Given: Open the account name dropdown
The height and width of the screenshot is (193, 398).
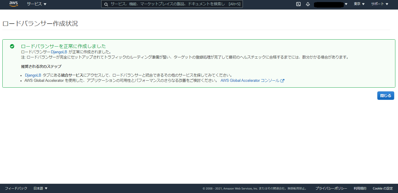Looking at the screenshot, I should (331, 4).
